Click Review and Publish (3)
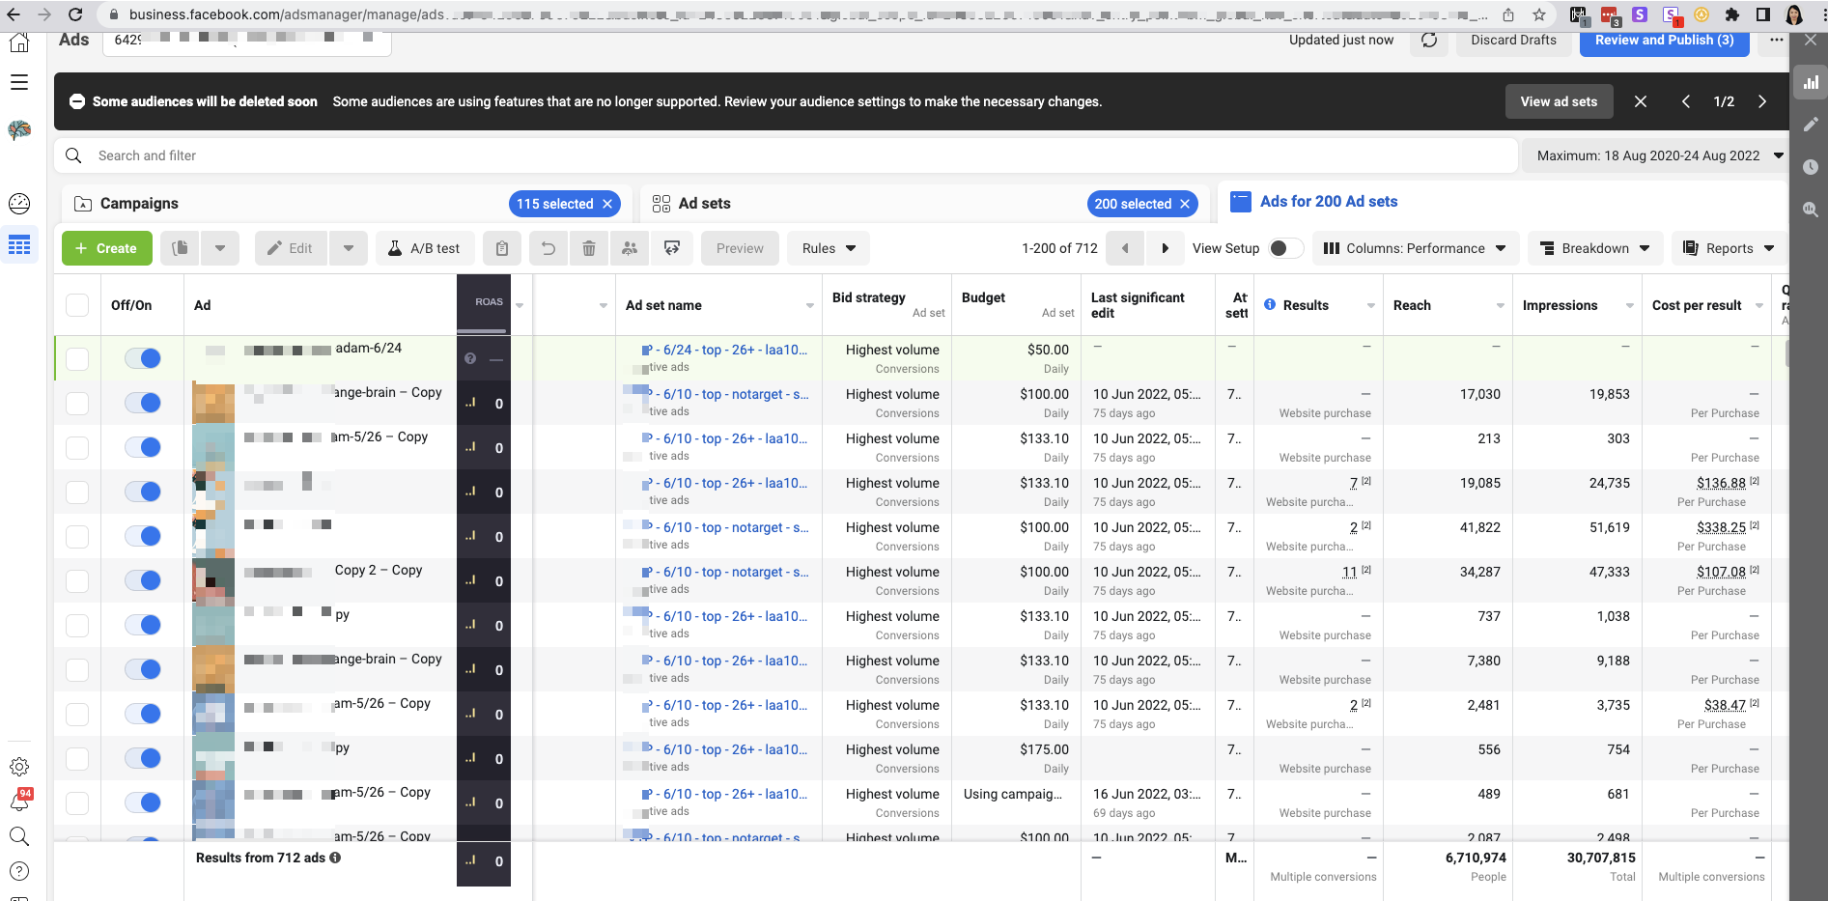1828x901 pixels. pos(1664,41)
